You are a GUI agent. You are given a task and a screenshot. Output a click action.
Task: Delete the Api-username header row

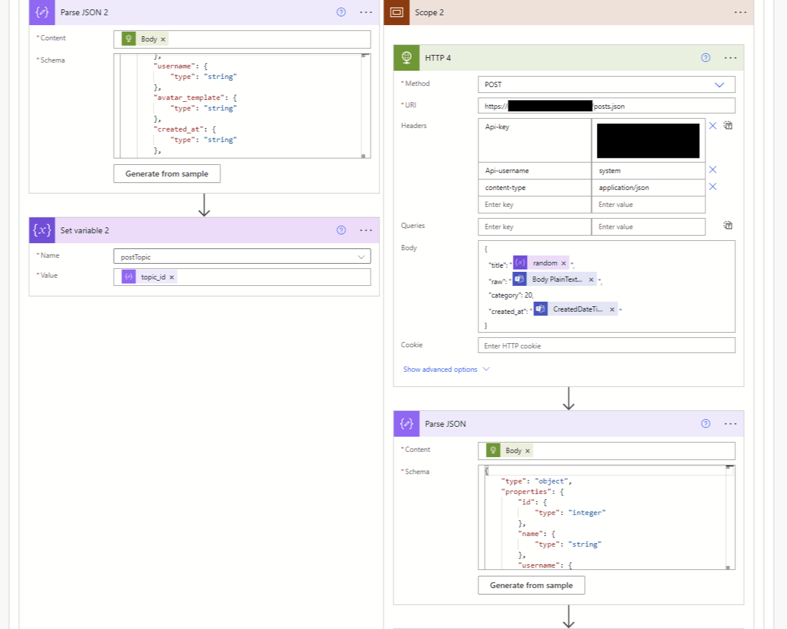(x=713, y=170)
